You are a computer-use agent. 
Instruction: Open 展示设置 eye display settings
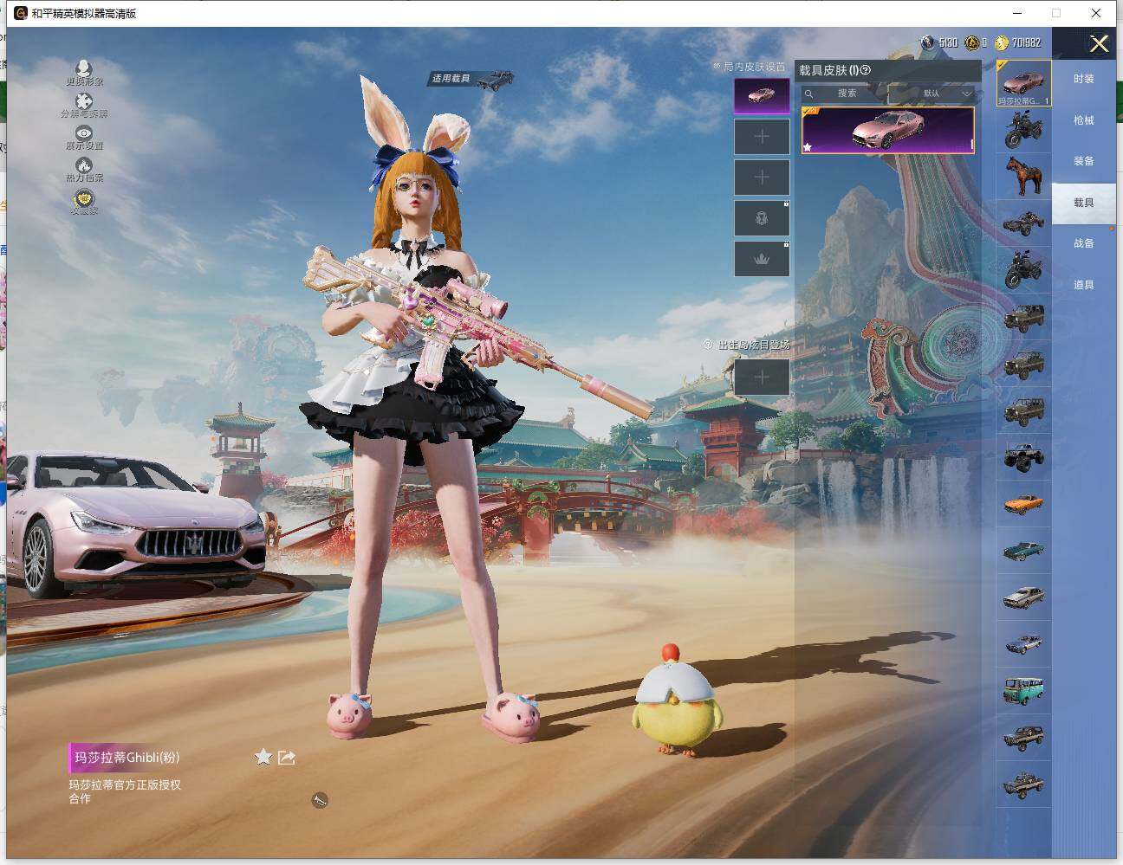pyautogui.click(x=84, y=133)
